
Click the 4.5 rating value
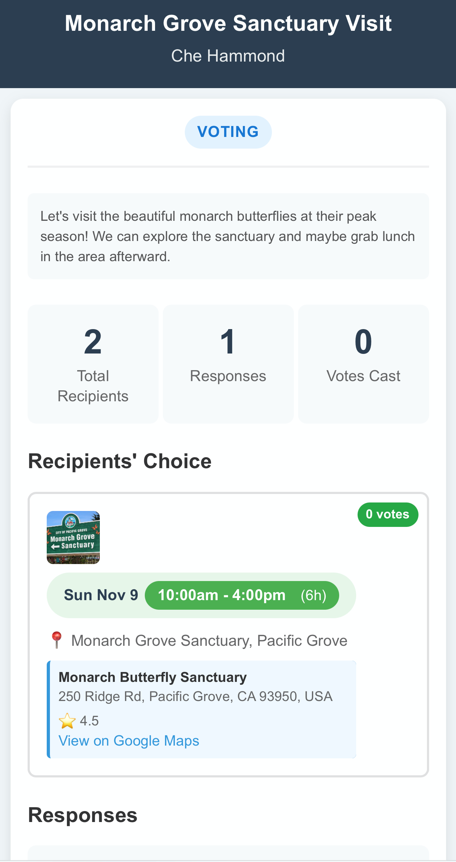(x=89, y=721)
